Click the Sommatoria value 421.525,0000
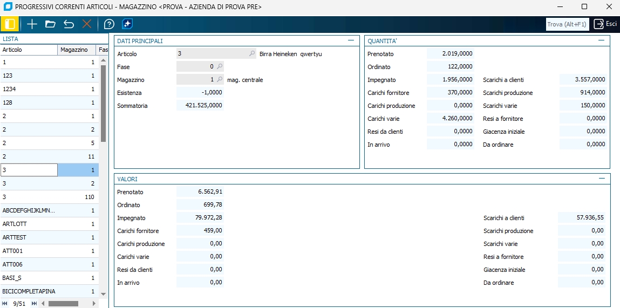 200,106
